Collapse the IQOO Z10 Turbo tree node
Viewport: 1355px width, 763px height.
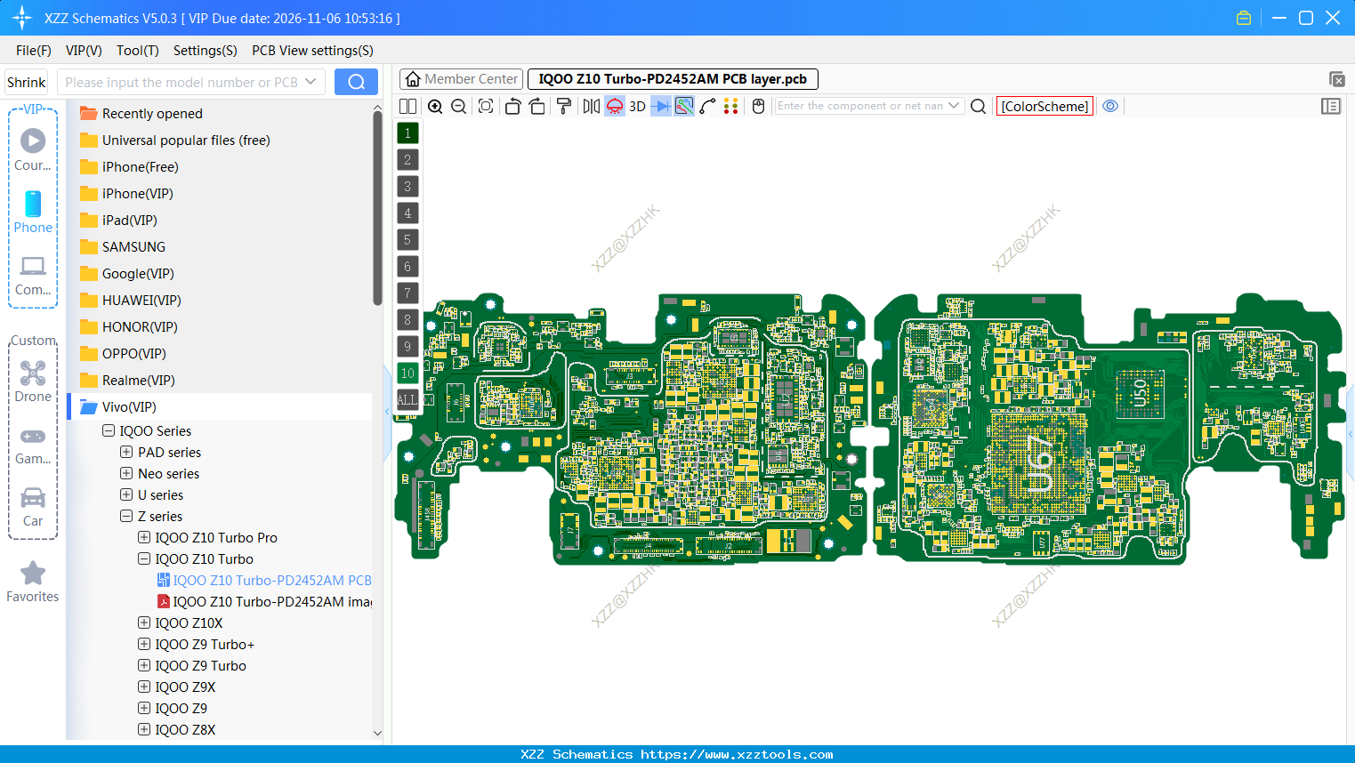pyautogui.click(x=143, y=558)
